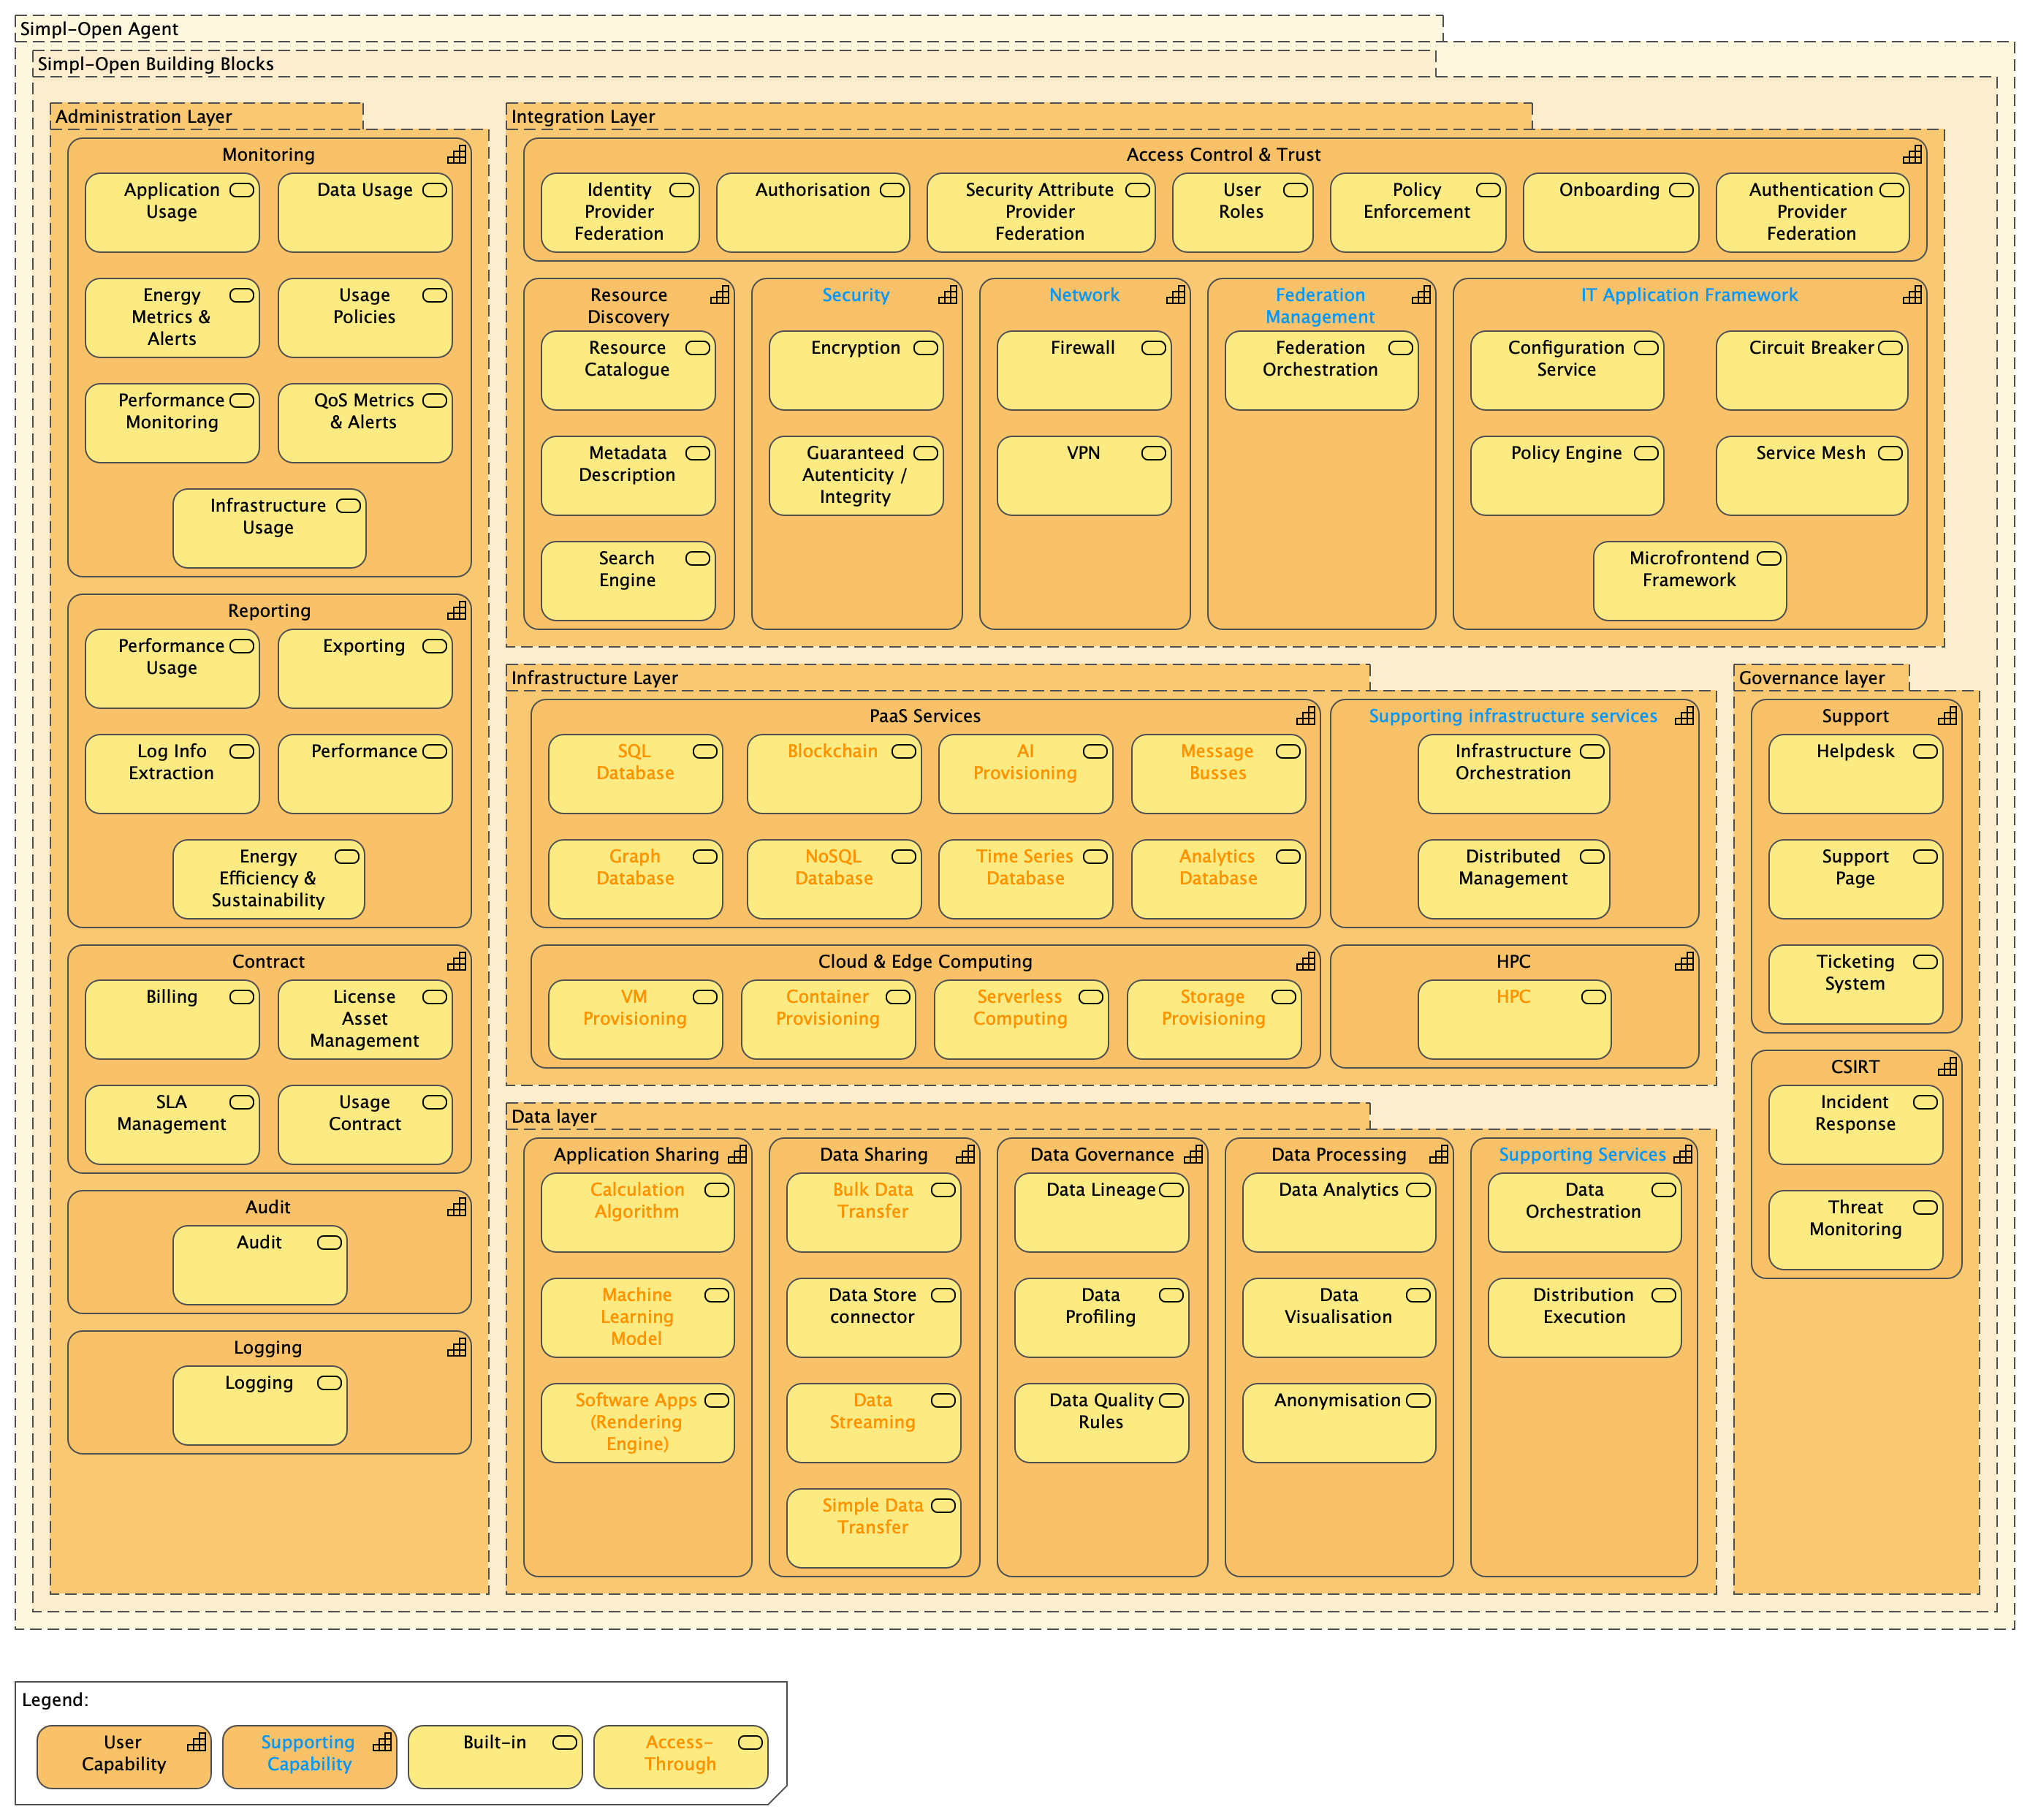Click the Security group capability icon
Image resolution: width=2030 pixels, height=1820 pixels.
click(948, 295)
